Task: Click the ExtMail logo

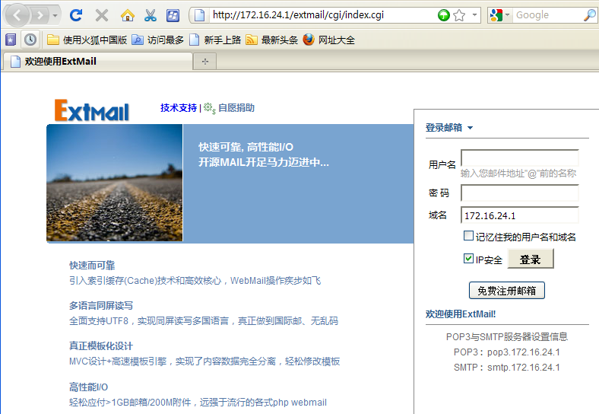Action: coord(92,110)
